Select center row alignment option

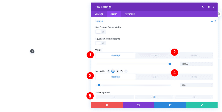click(154, 97)
